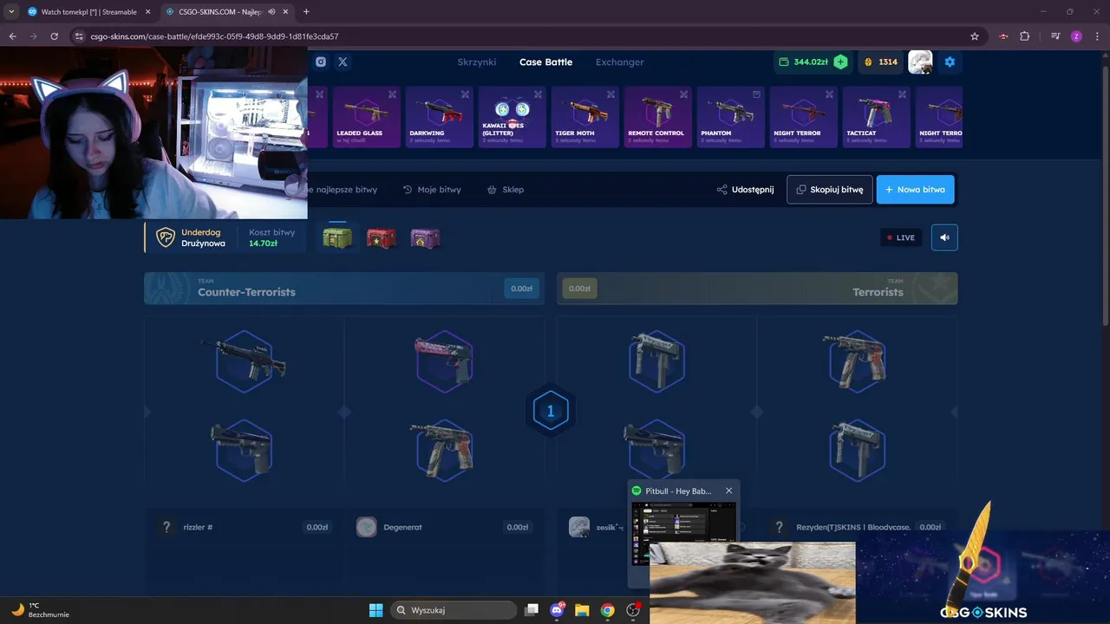Open the site settings gear icon
Screen dimensions: 1110x624
pos(950,62)
